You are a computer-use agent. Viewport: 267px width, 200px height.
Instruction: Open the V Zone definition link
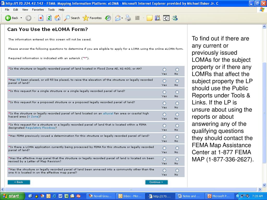click(x=33, y=117)
